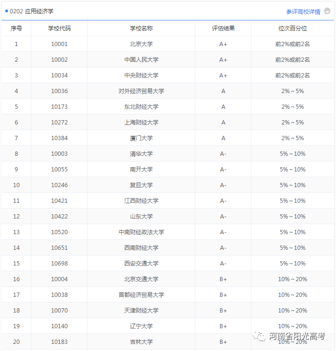The height and width of the screenshot is (351, 336).
Task: Click school code 10173
Action: click(x=59, y=107)
